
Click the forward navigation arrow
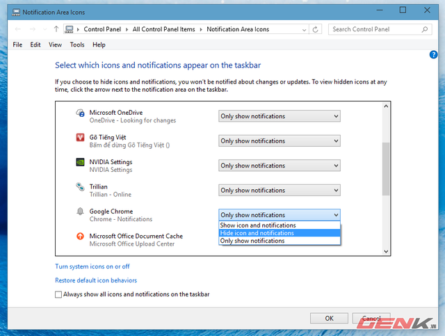click(x=33, y=29)
